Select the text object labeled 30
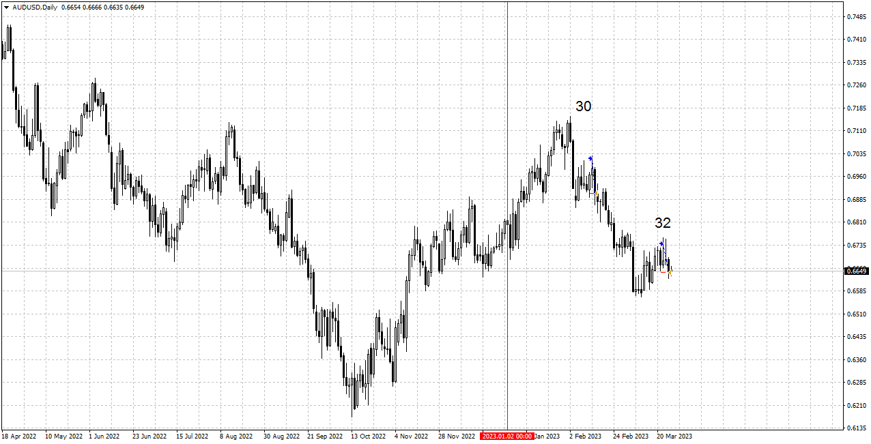871x444 pixels. 583,106
